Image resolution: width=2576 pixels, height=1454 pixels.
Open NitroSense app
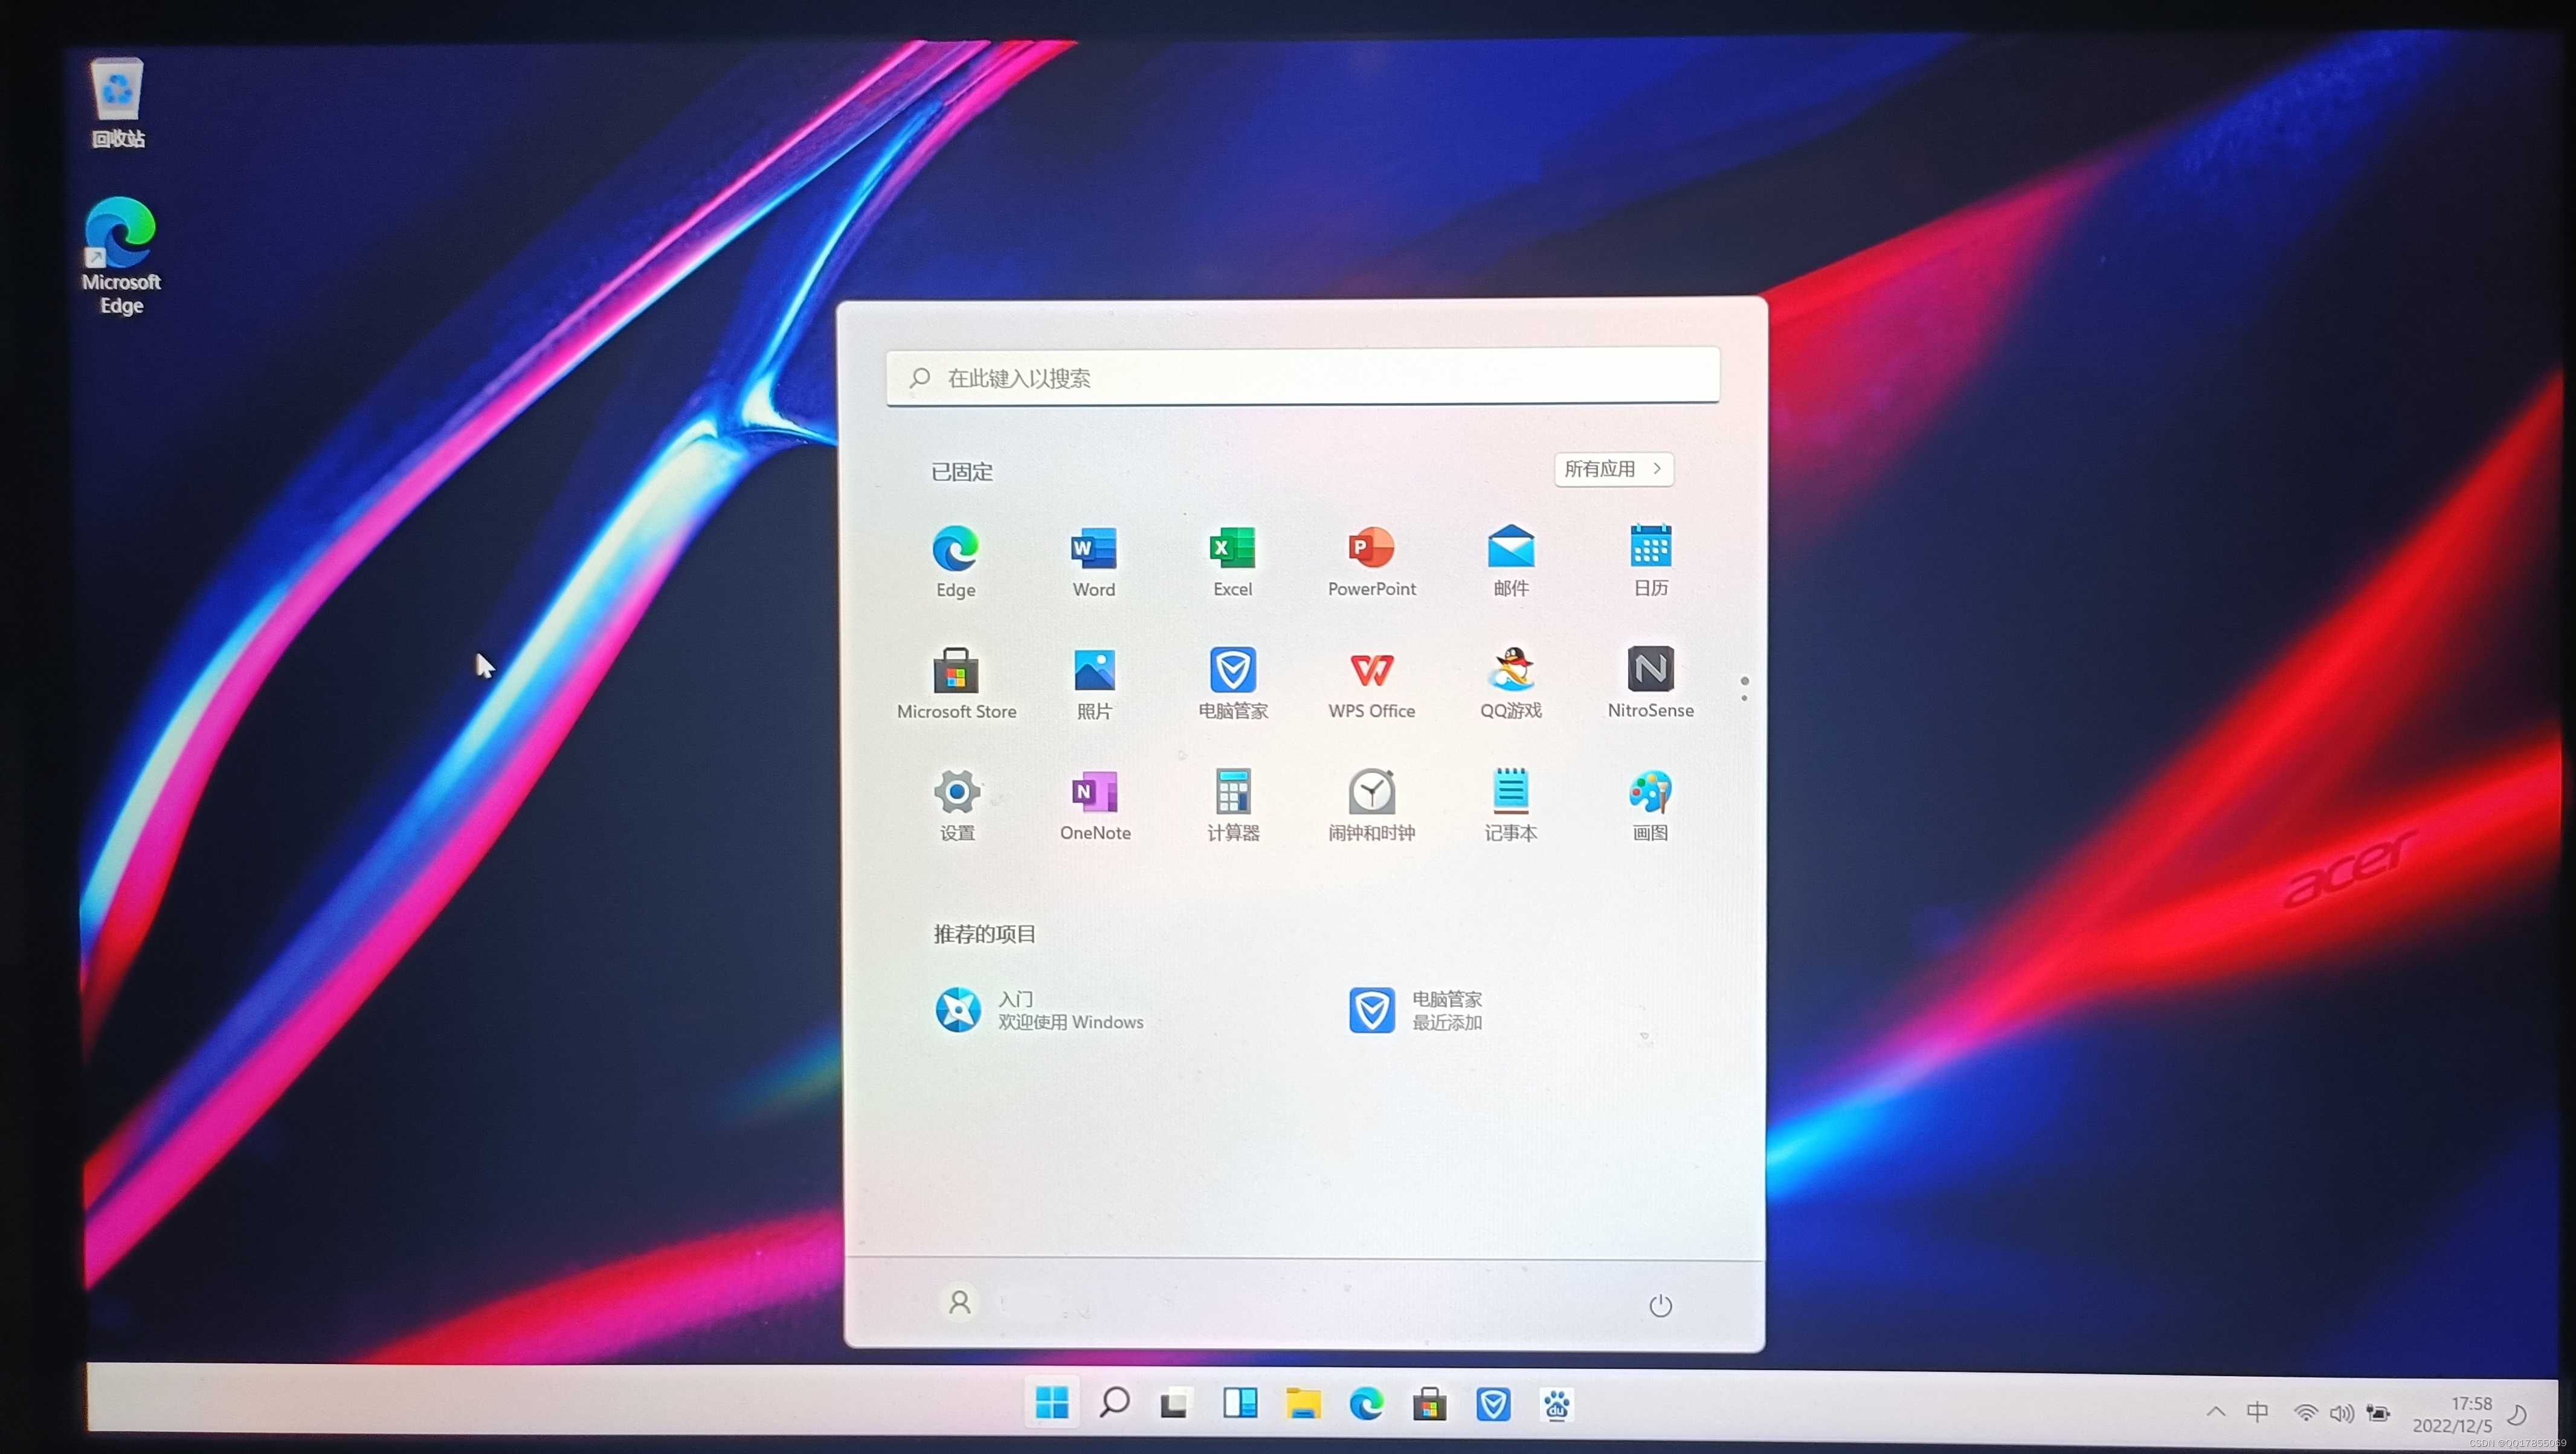1650,682
